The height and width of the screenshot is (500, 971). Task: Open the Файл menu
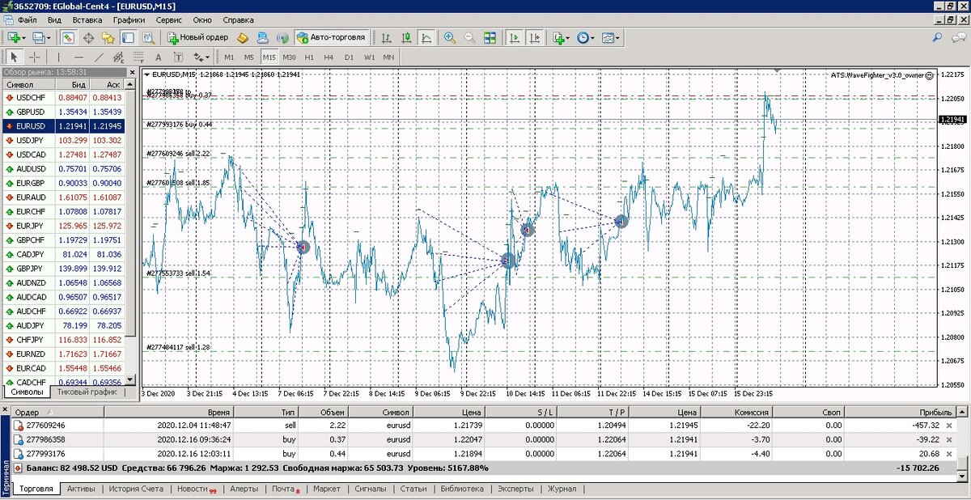click(x=26, y=19)
